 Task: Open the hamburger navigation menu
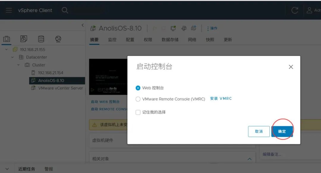point(9,10)
